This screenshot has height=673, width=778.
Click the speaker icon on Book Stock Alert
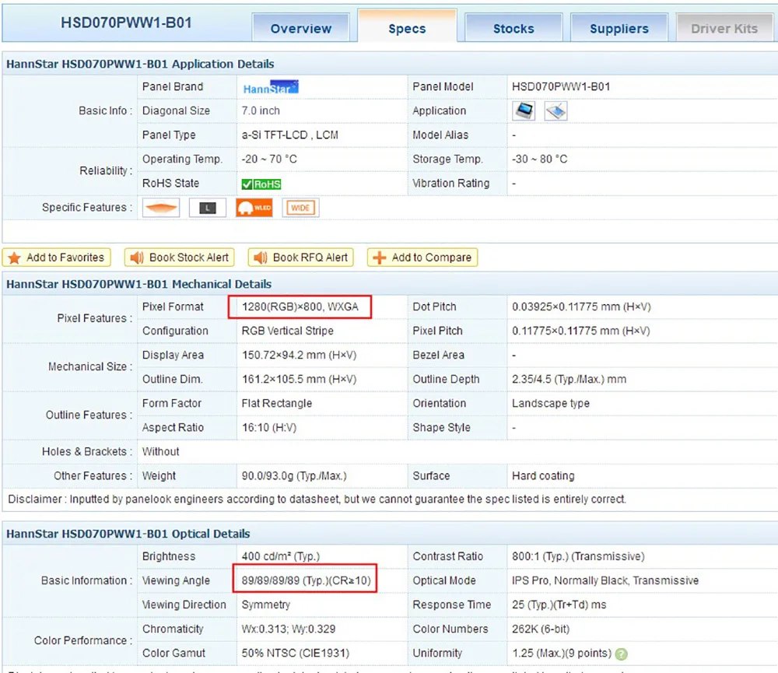pyautogui.click(x=136, y=258)
